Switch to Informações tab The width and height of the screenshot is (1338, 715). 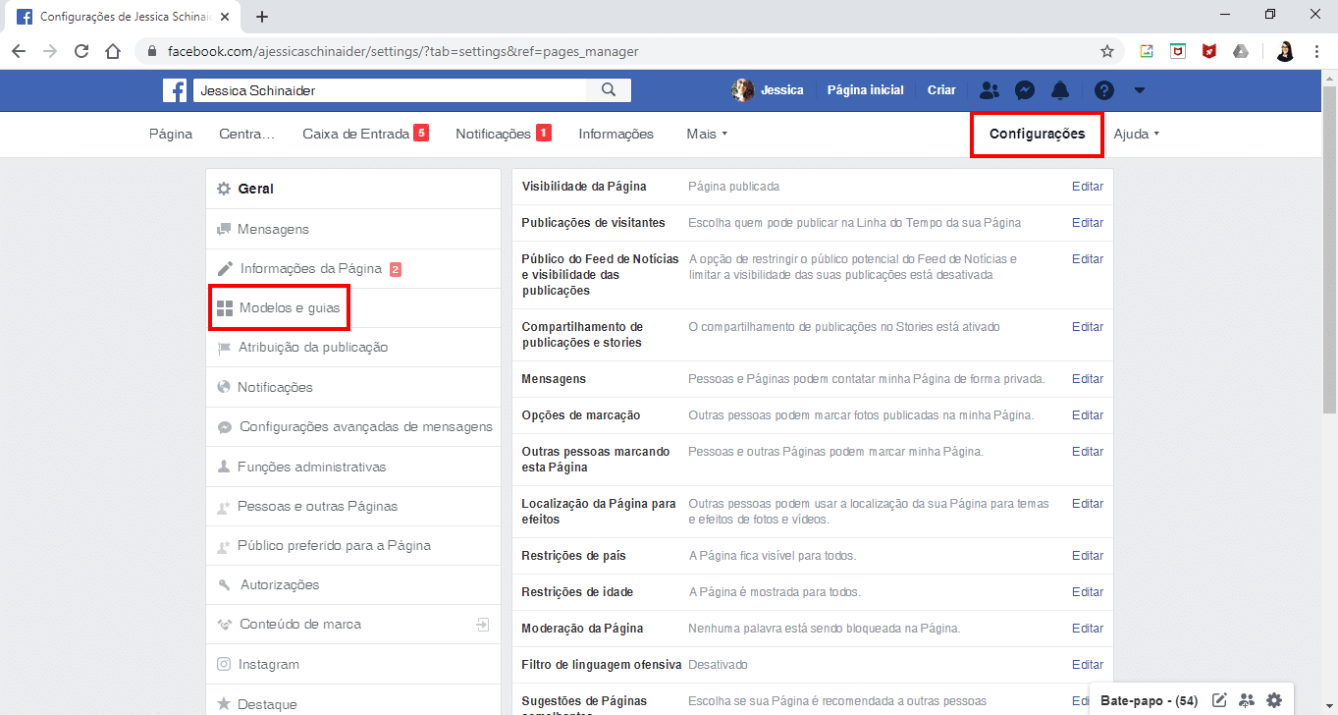tap(615, 134)
